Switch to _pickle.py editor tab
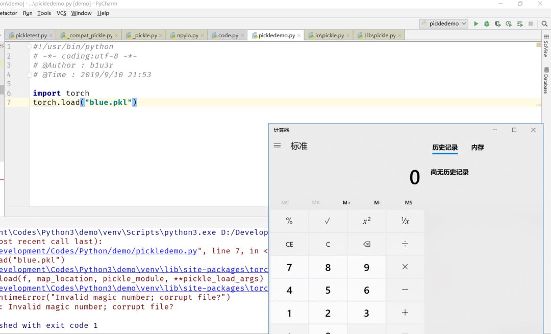The image size is (551, 334). click(x=143, y=36)
